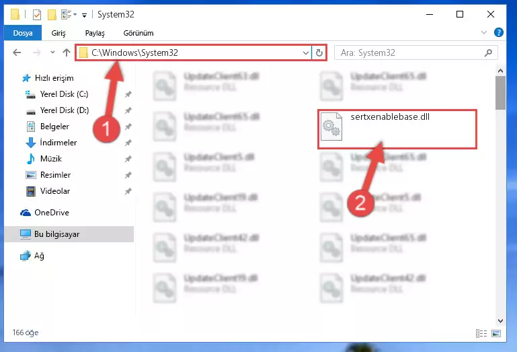Close the System32 window
This screenshot has width=517, height=352.
491,15
